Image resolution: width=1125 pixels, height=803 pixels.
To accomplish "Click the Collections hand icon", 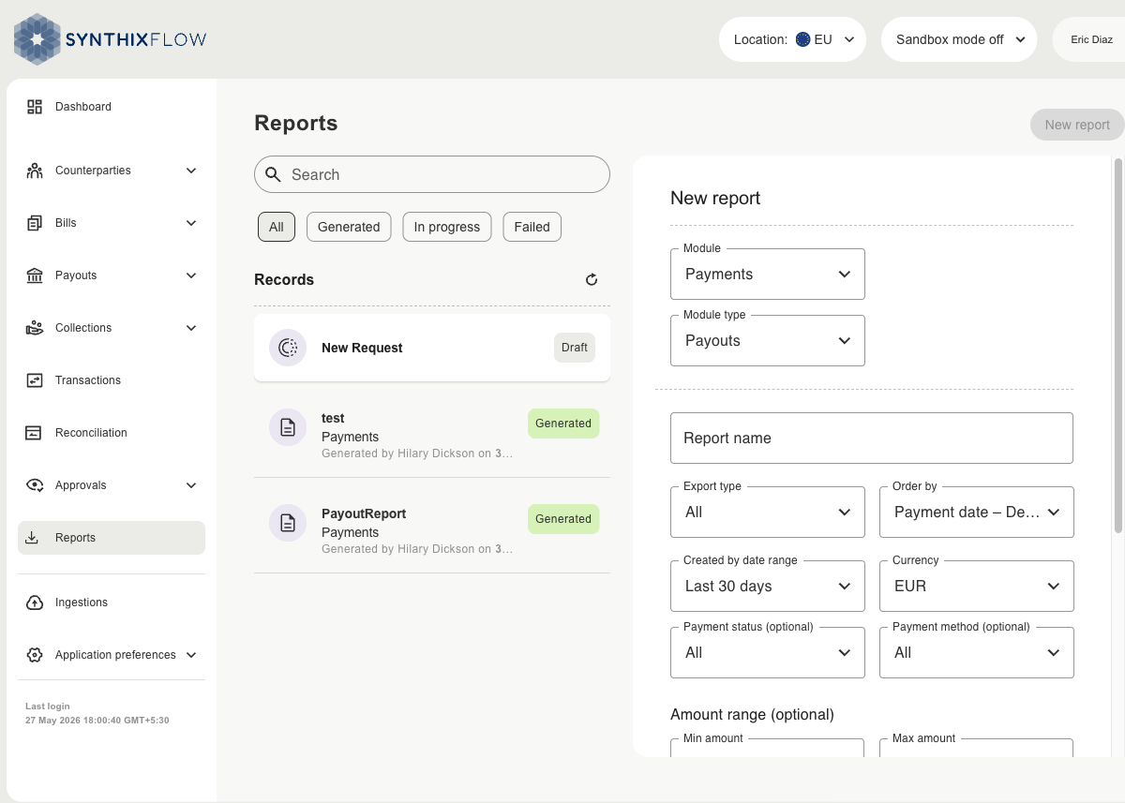I will pyautogui.click(x=35, y=328).
